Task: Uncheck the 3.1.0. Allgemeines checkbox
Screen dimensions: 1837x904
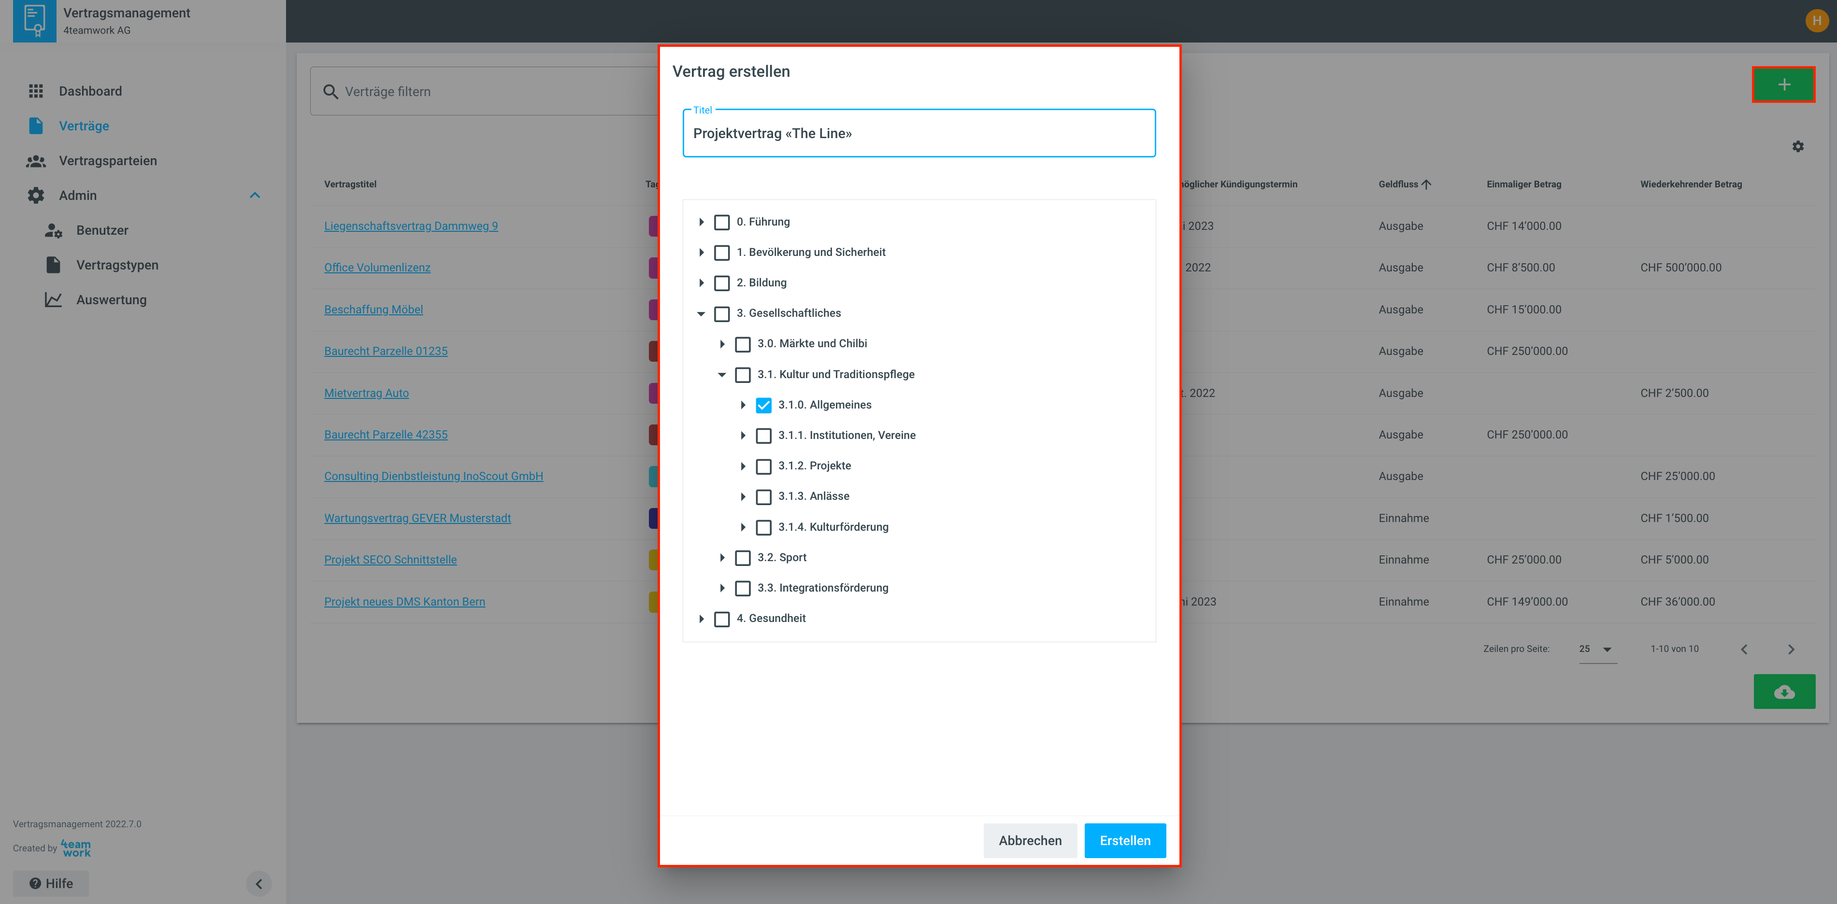Action: [763, 405]
